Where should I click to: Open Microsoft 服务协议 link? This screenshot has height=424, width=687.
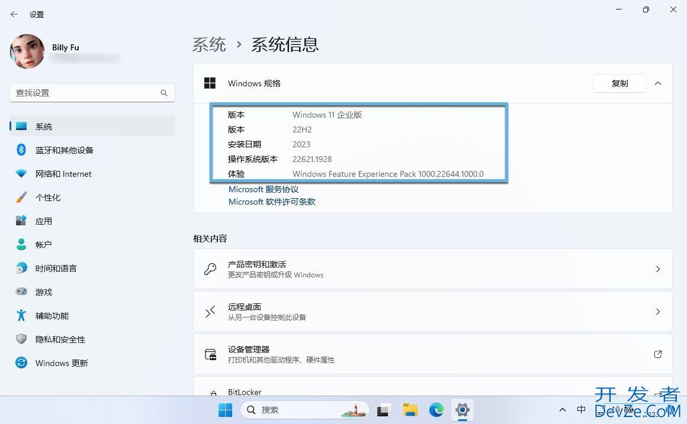tap(264, 189)
